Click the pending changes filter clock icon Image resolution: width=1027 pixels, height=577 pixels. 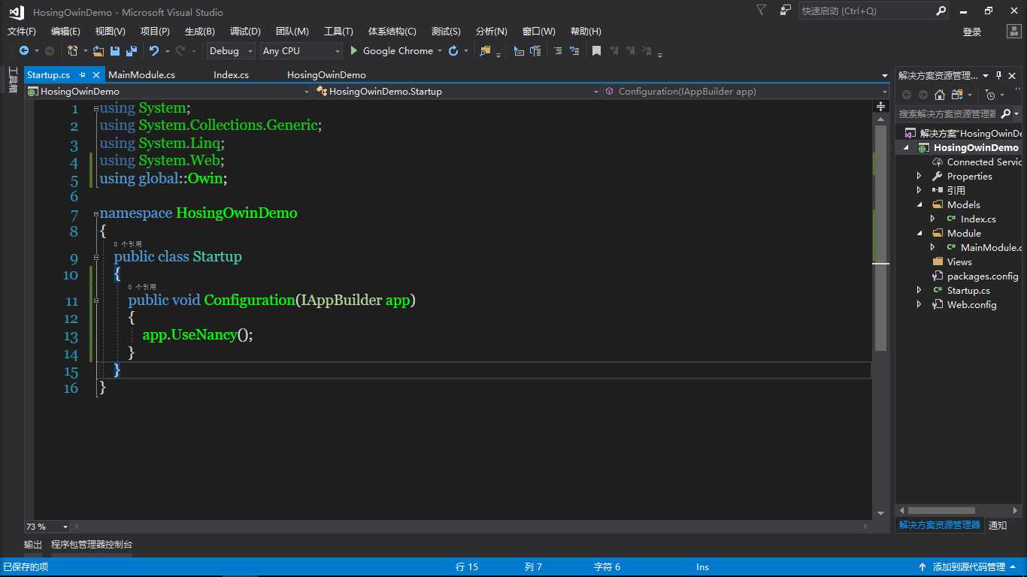(x=991, y=95)
